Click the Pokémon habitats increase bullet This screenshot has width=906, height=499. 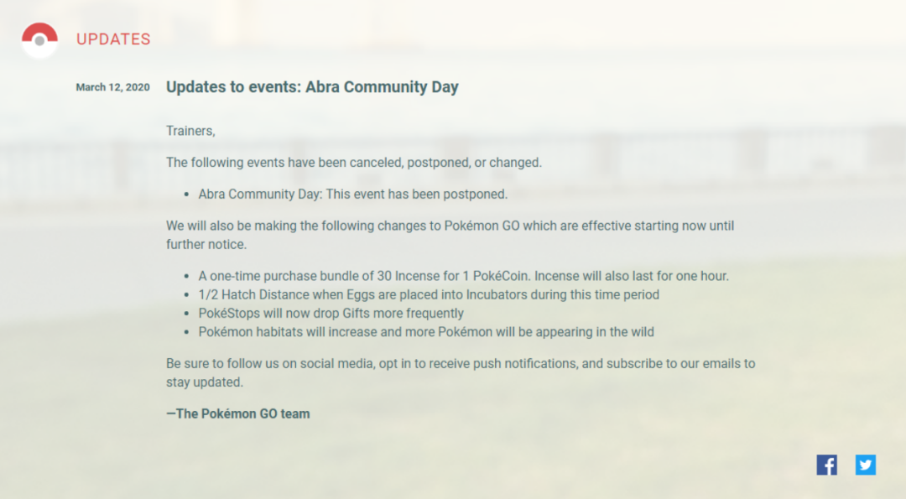coord(426,331)
